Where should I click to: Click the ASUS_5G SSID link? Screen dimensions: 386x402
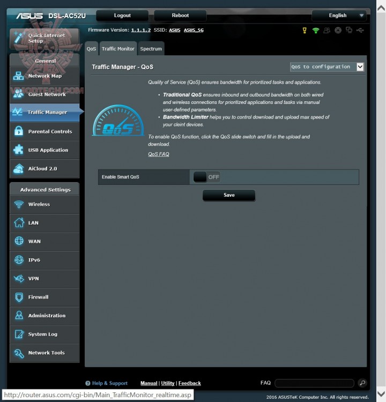tap(194, 30)
